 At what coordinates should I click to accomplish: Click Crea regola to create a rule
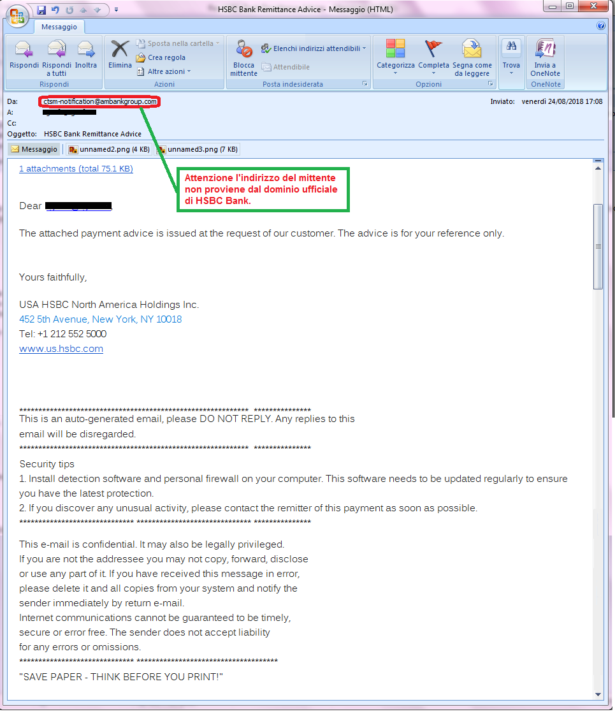pos(161,57)
